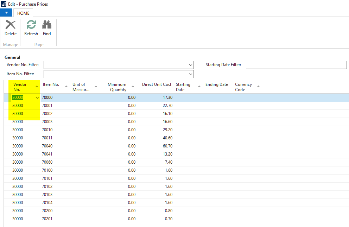
Task: Click the sort arrow on Starting Date column
Action: (199, 86)
